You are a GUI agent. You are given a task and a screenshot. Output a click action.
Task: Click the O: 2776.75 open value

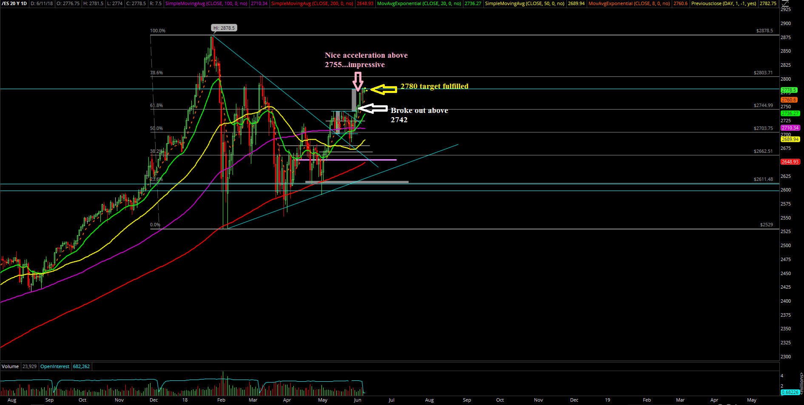tap(68, 3)
